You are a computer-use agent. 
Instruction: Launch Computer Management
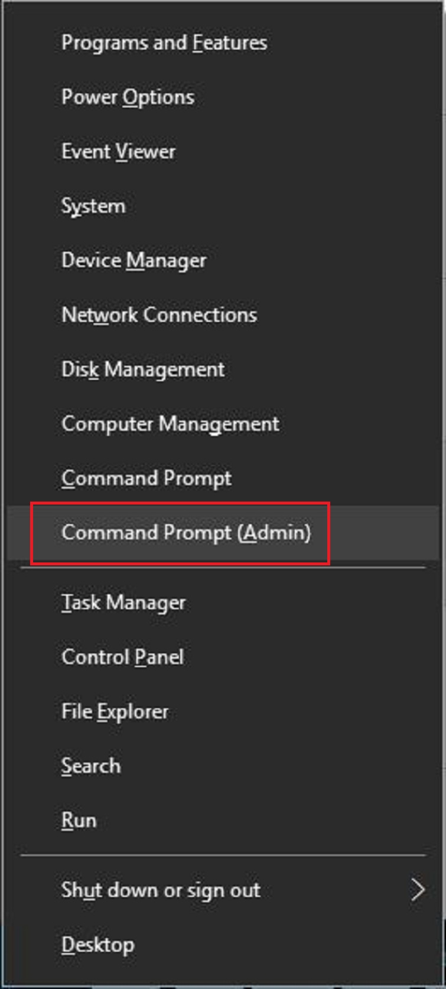pos(170,424)
